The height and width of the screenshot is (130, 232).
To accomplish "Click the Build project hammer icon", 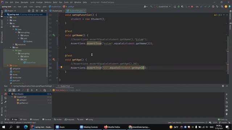I will 151,6.
